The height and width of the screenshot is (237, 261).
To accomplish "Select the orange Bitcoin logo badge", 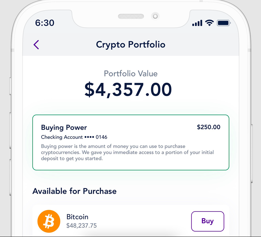I will [x=48, y=221].
